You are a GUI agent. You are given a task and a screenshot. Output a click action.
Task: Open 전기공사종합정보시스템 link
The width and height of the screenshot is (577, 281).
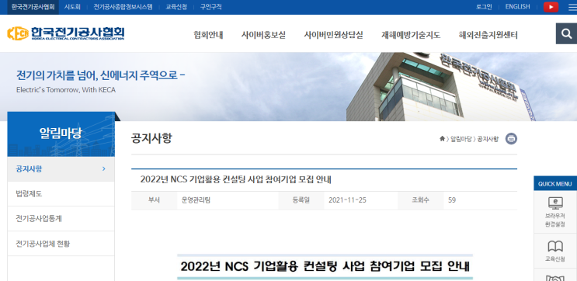tap(123, 7)
